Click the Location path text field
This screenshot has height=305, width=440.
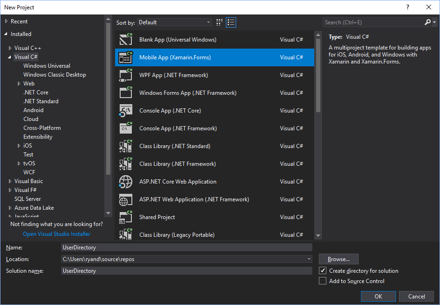coord(183,259)
